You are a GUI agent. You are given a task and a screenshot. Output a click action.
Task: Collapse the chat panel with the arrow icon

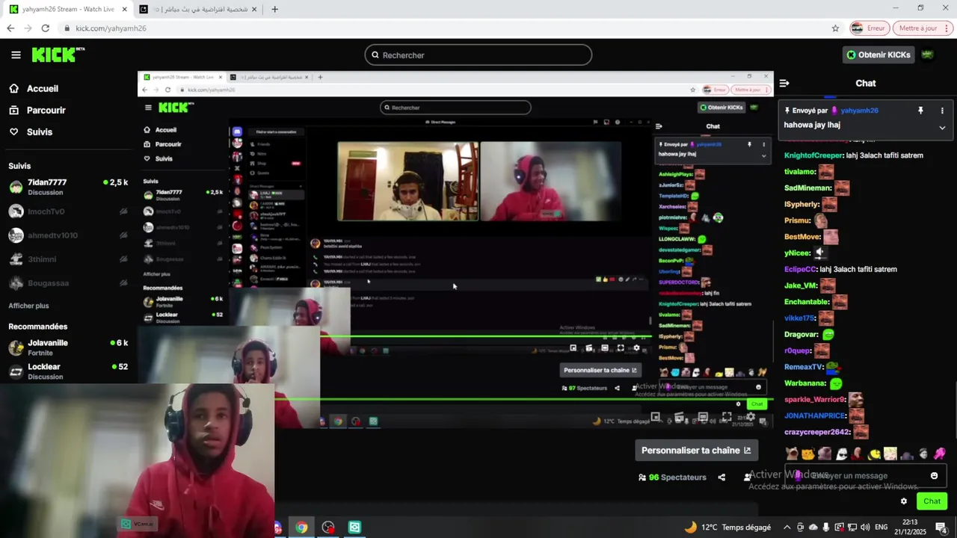tap(784, 83)
